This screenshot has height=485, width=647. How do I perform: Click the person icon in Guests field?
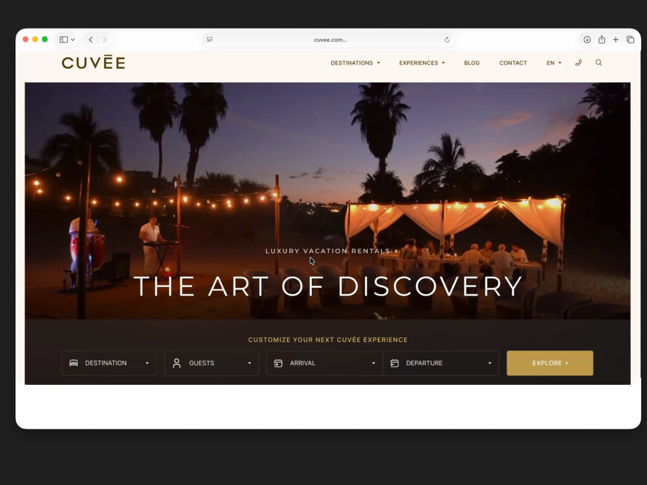[x=177, y=363]
